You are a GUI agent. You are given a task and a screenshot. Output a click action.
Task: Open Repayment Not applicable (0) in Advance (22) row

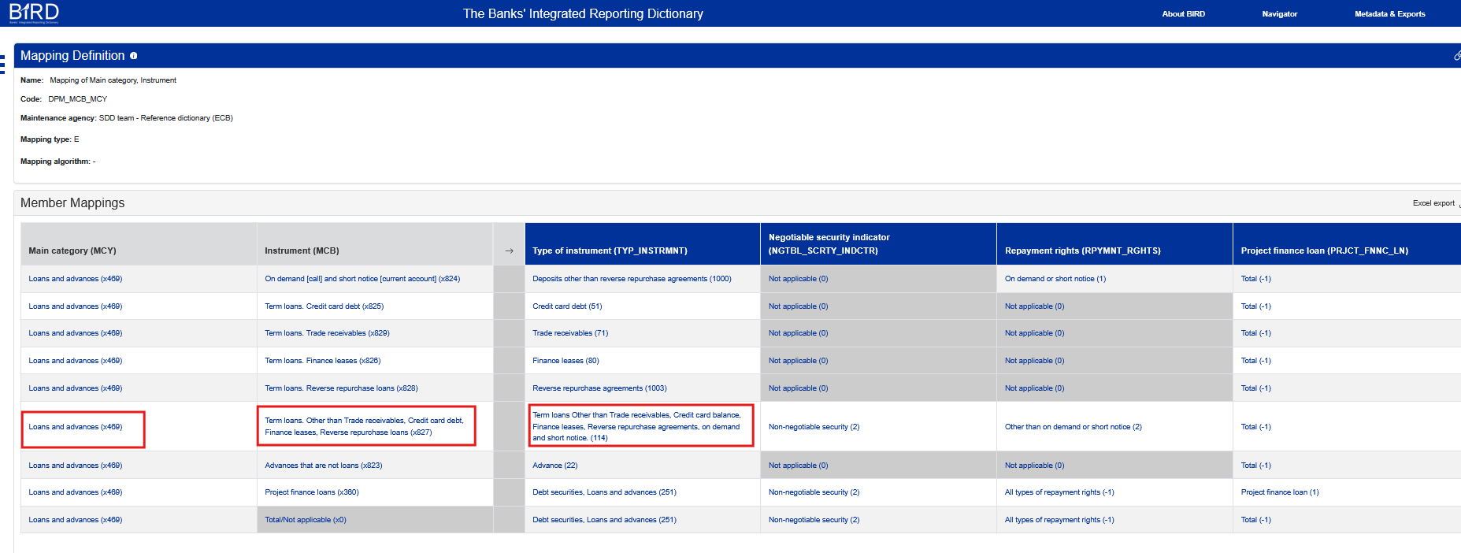pyautogui.click(x=1034, y=466)
